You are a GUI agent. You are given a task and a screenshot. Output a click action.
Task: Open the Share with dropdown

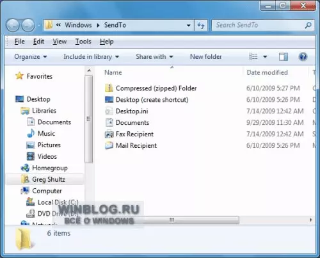[154, 57]
